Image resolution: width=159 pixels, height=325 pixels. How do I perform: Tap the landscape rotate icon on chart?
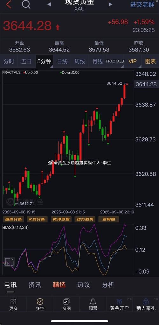coord(9,262)
